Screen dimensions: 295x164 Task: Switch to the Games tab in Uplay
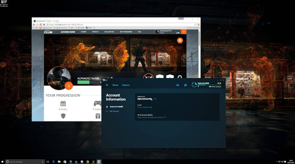coord(125,85)
